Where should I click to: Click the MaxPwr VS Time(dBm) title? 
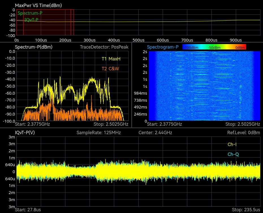coord(38,5)
